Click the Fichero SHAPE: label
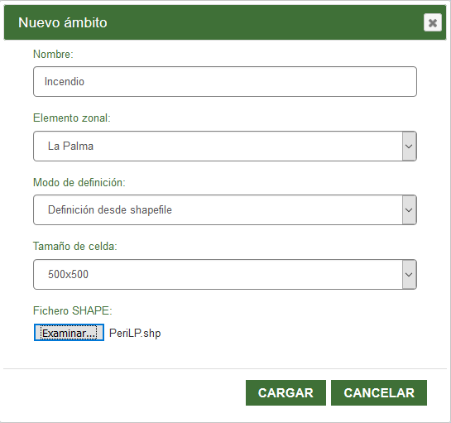 [x=73, y=310]
